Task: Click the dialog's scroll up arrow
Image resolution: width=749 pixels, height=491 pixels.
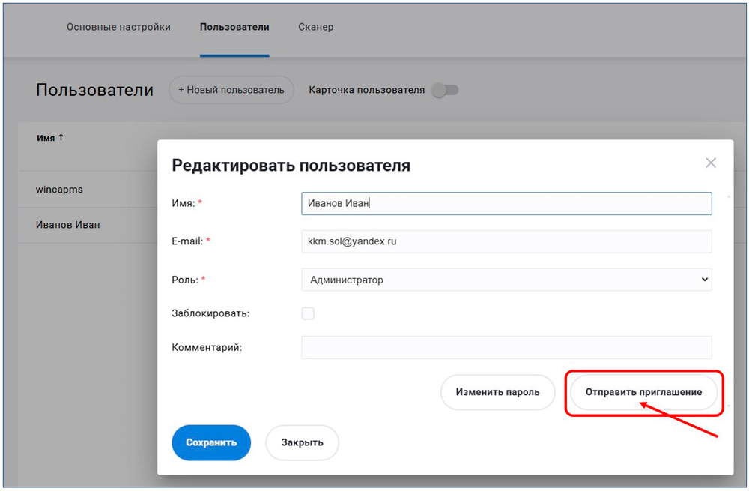Action: (729, 197)
